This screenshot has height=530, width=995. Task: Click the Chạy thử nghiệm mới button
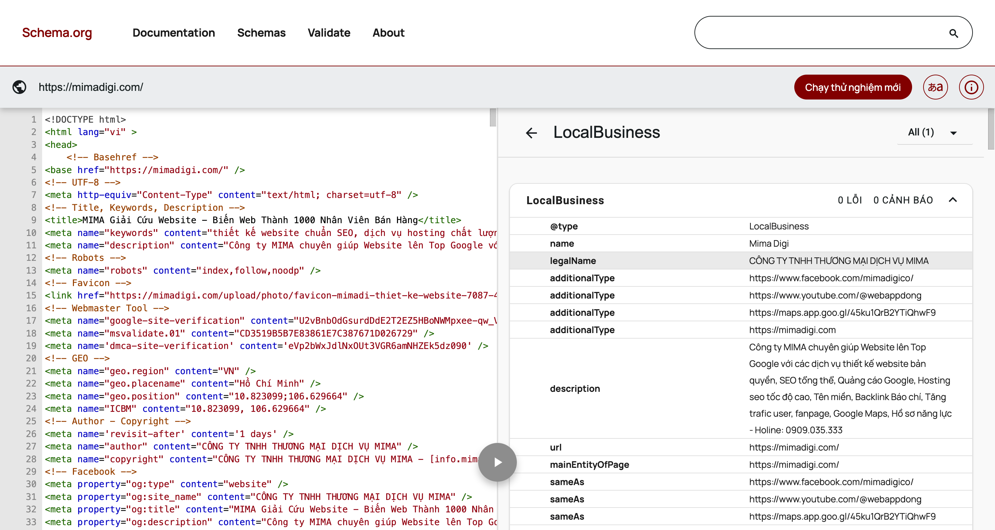(852, 87)
